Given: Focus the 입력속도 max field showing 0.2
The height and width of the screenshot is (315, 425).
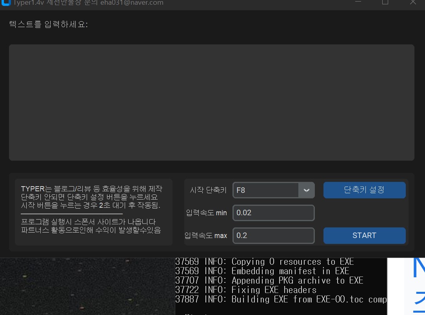Looking at the screenshot, I should 273,236.
